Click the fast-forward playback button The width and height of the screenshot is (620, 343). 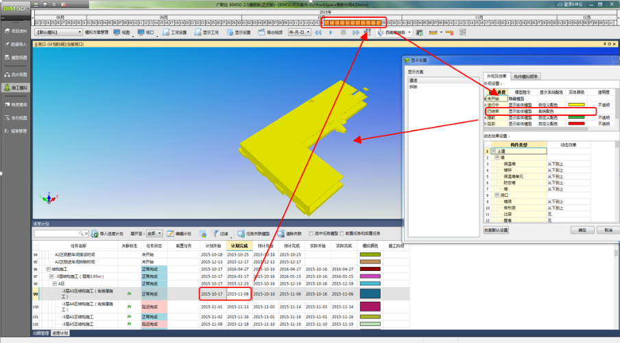356,32
